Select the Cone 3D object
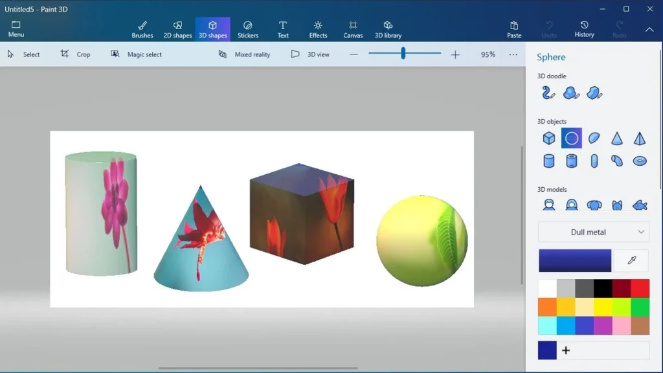Image resolution: width=663 pixels, height=373 pixels. click(617, 139)
